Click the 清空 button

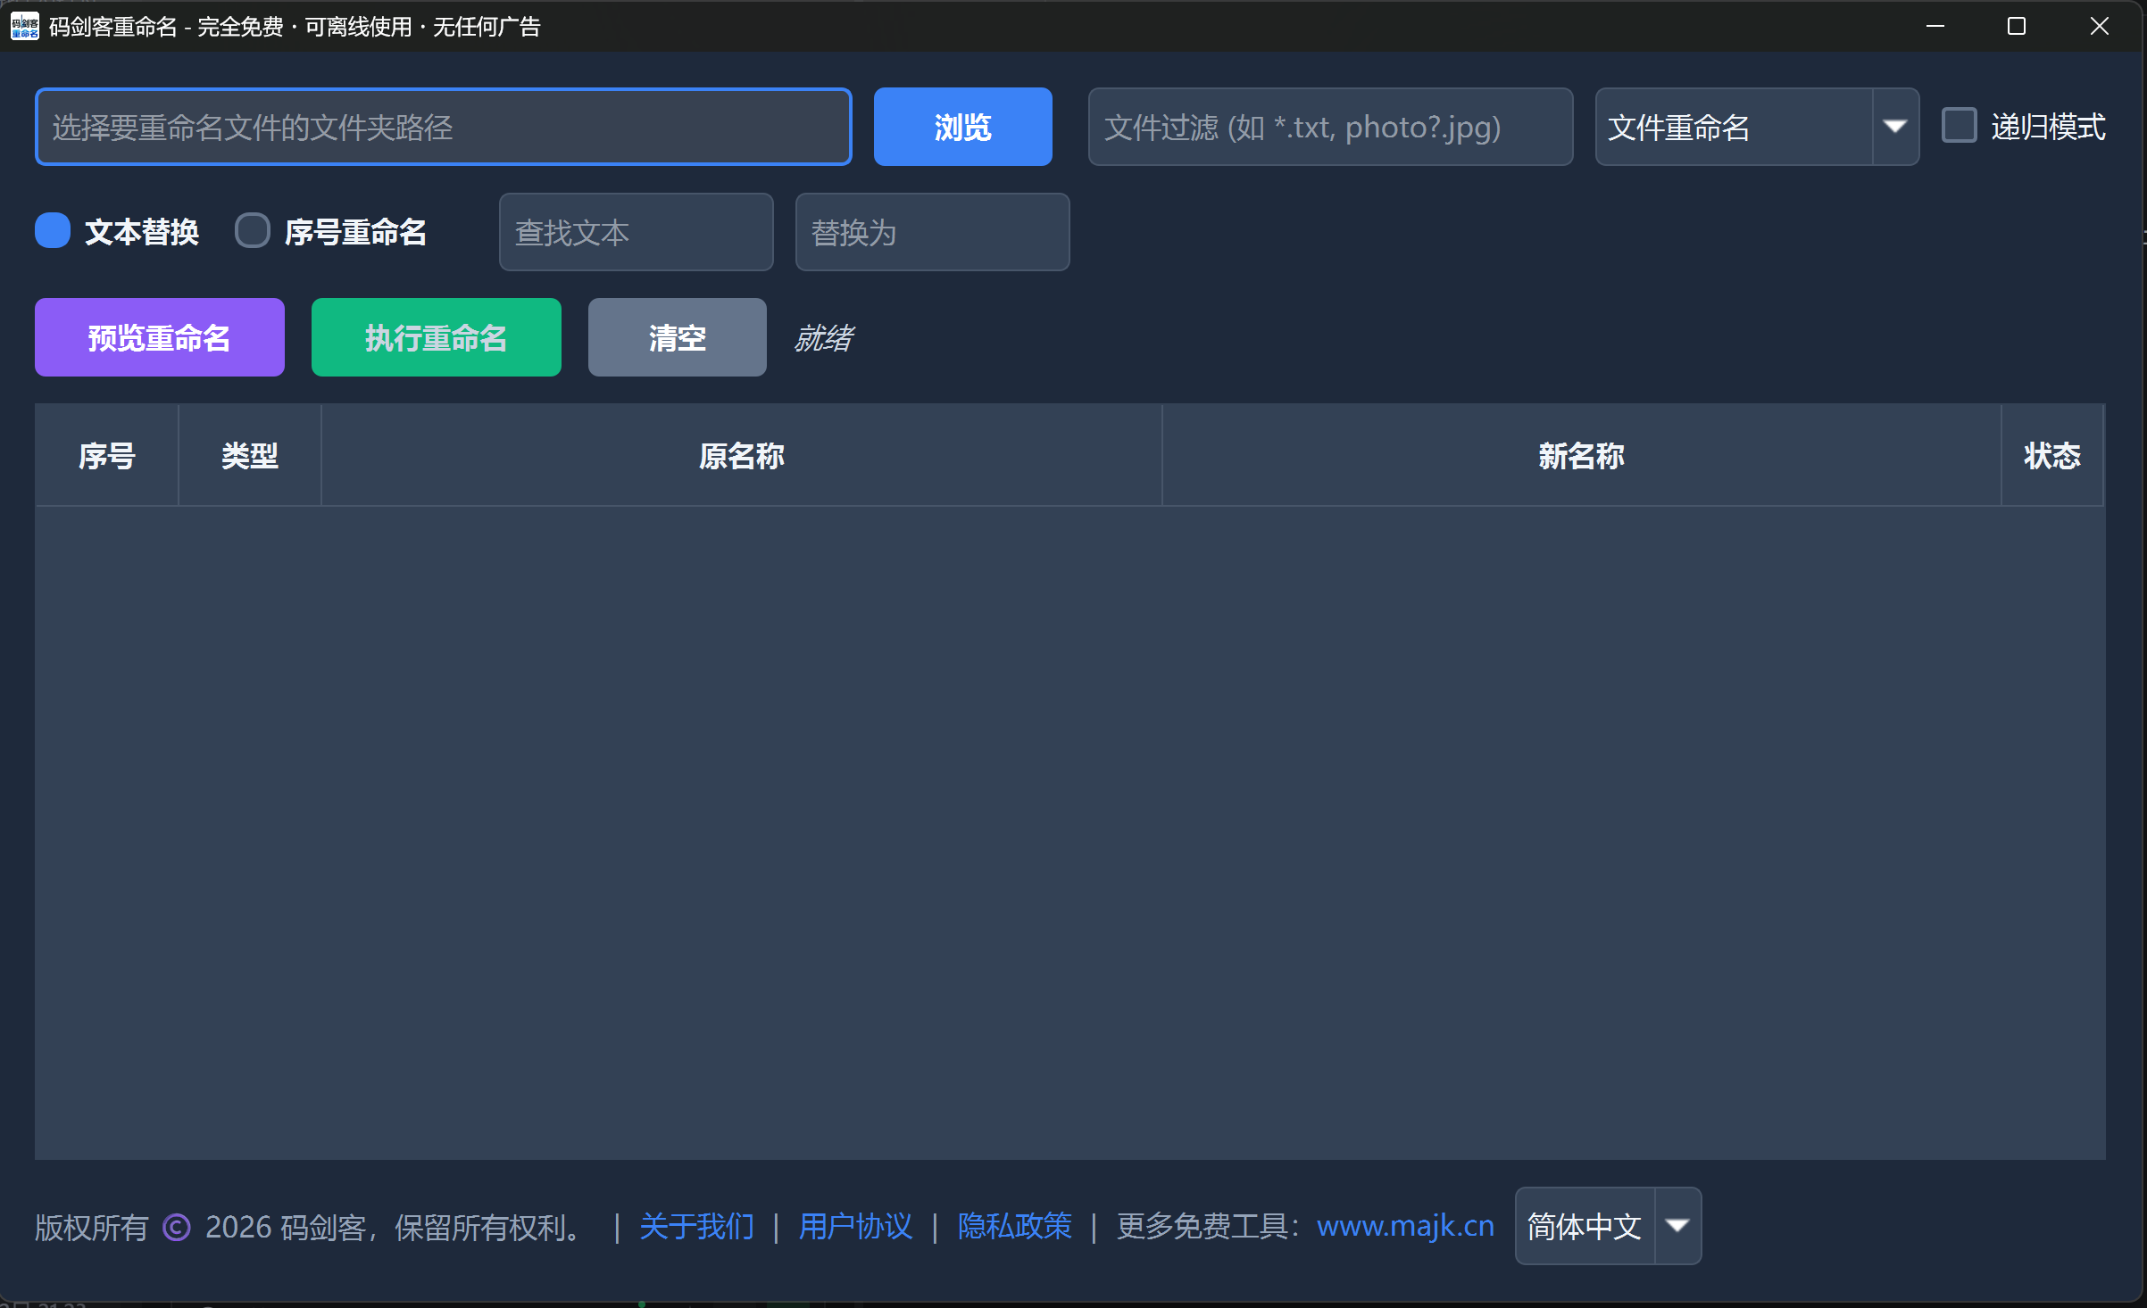(x=678, y=337)
